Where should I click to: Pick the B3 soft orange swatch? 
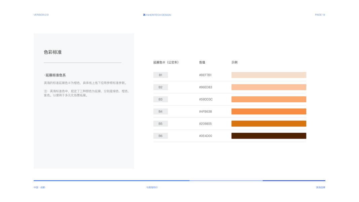tap(269, 99)
